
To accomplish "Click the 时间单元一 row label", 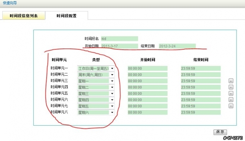I will (59, 68).
